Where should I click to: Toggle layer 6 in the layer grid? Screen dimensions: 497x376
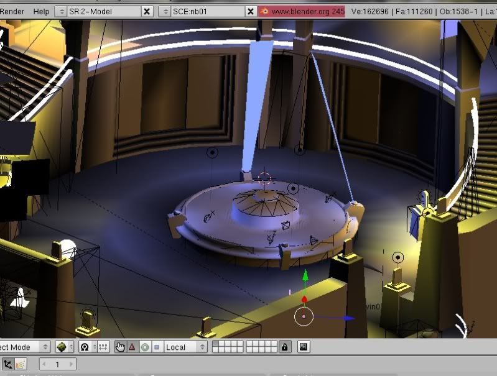coord(250,344)
